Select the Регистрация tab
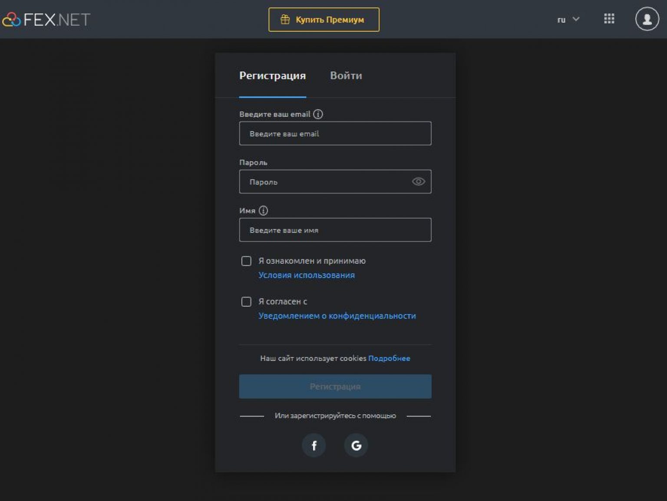 [x=273, y=75]
